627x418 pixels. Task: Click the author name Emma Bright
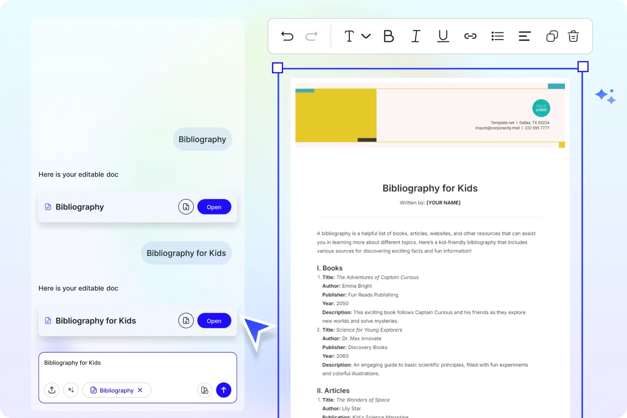click(x=357, y=286)
